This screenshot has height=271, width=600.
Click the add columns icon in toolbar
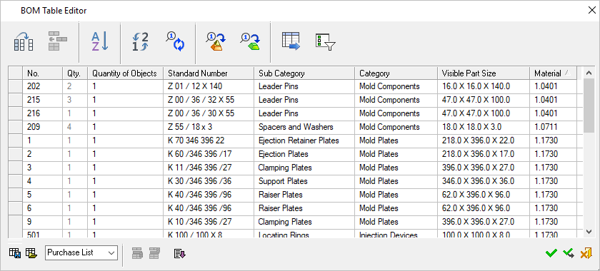tap(24, 41)
